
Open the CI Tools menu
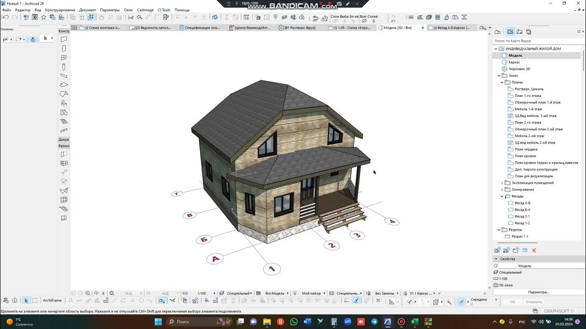(x=164, y=10)
